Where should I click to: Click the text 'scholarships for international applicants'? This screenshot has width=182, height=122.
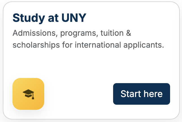[x=88, y=45]
